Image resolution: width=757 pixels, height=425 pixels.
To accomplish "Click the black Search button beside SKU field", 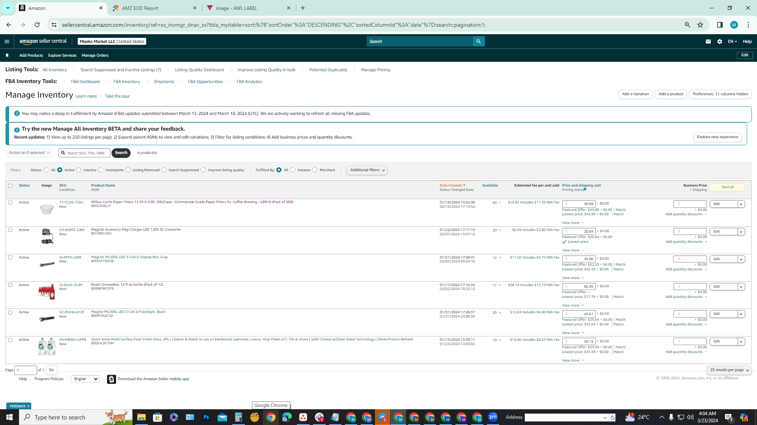I will click(121, 153).
